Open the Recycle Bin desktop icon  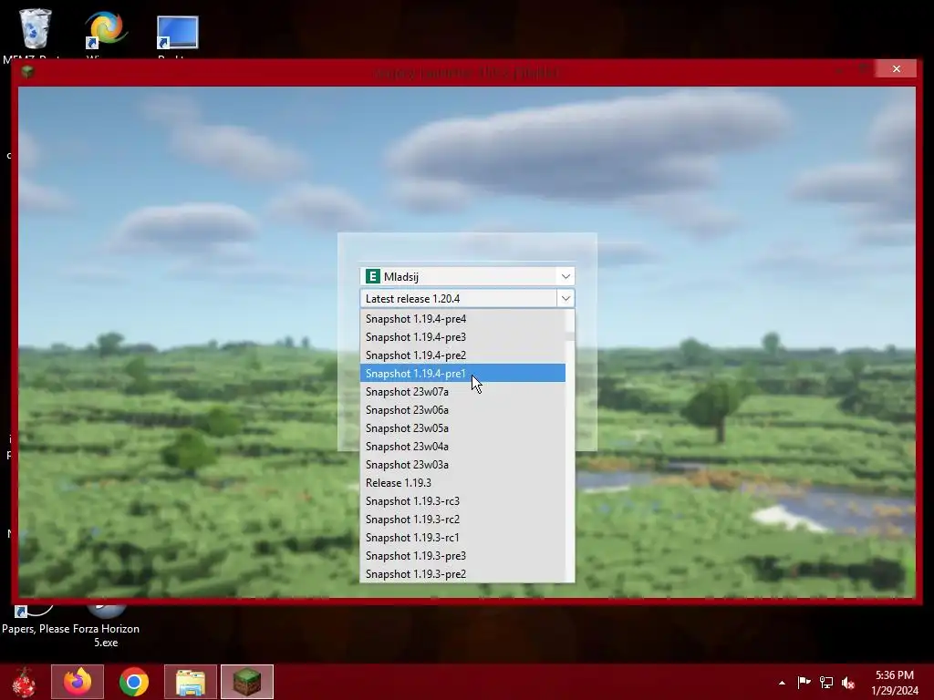click(36, 28)
